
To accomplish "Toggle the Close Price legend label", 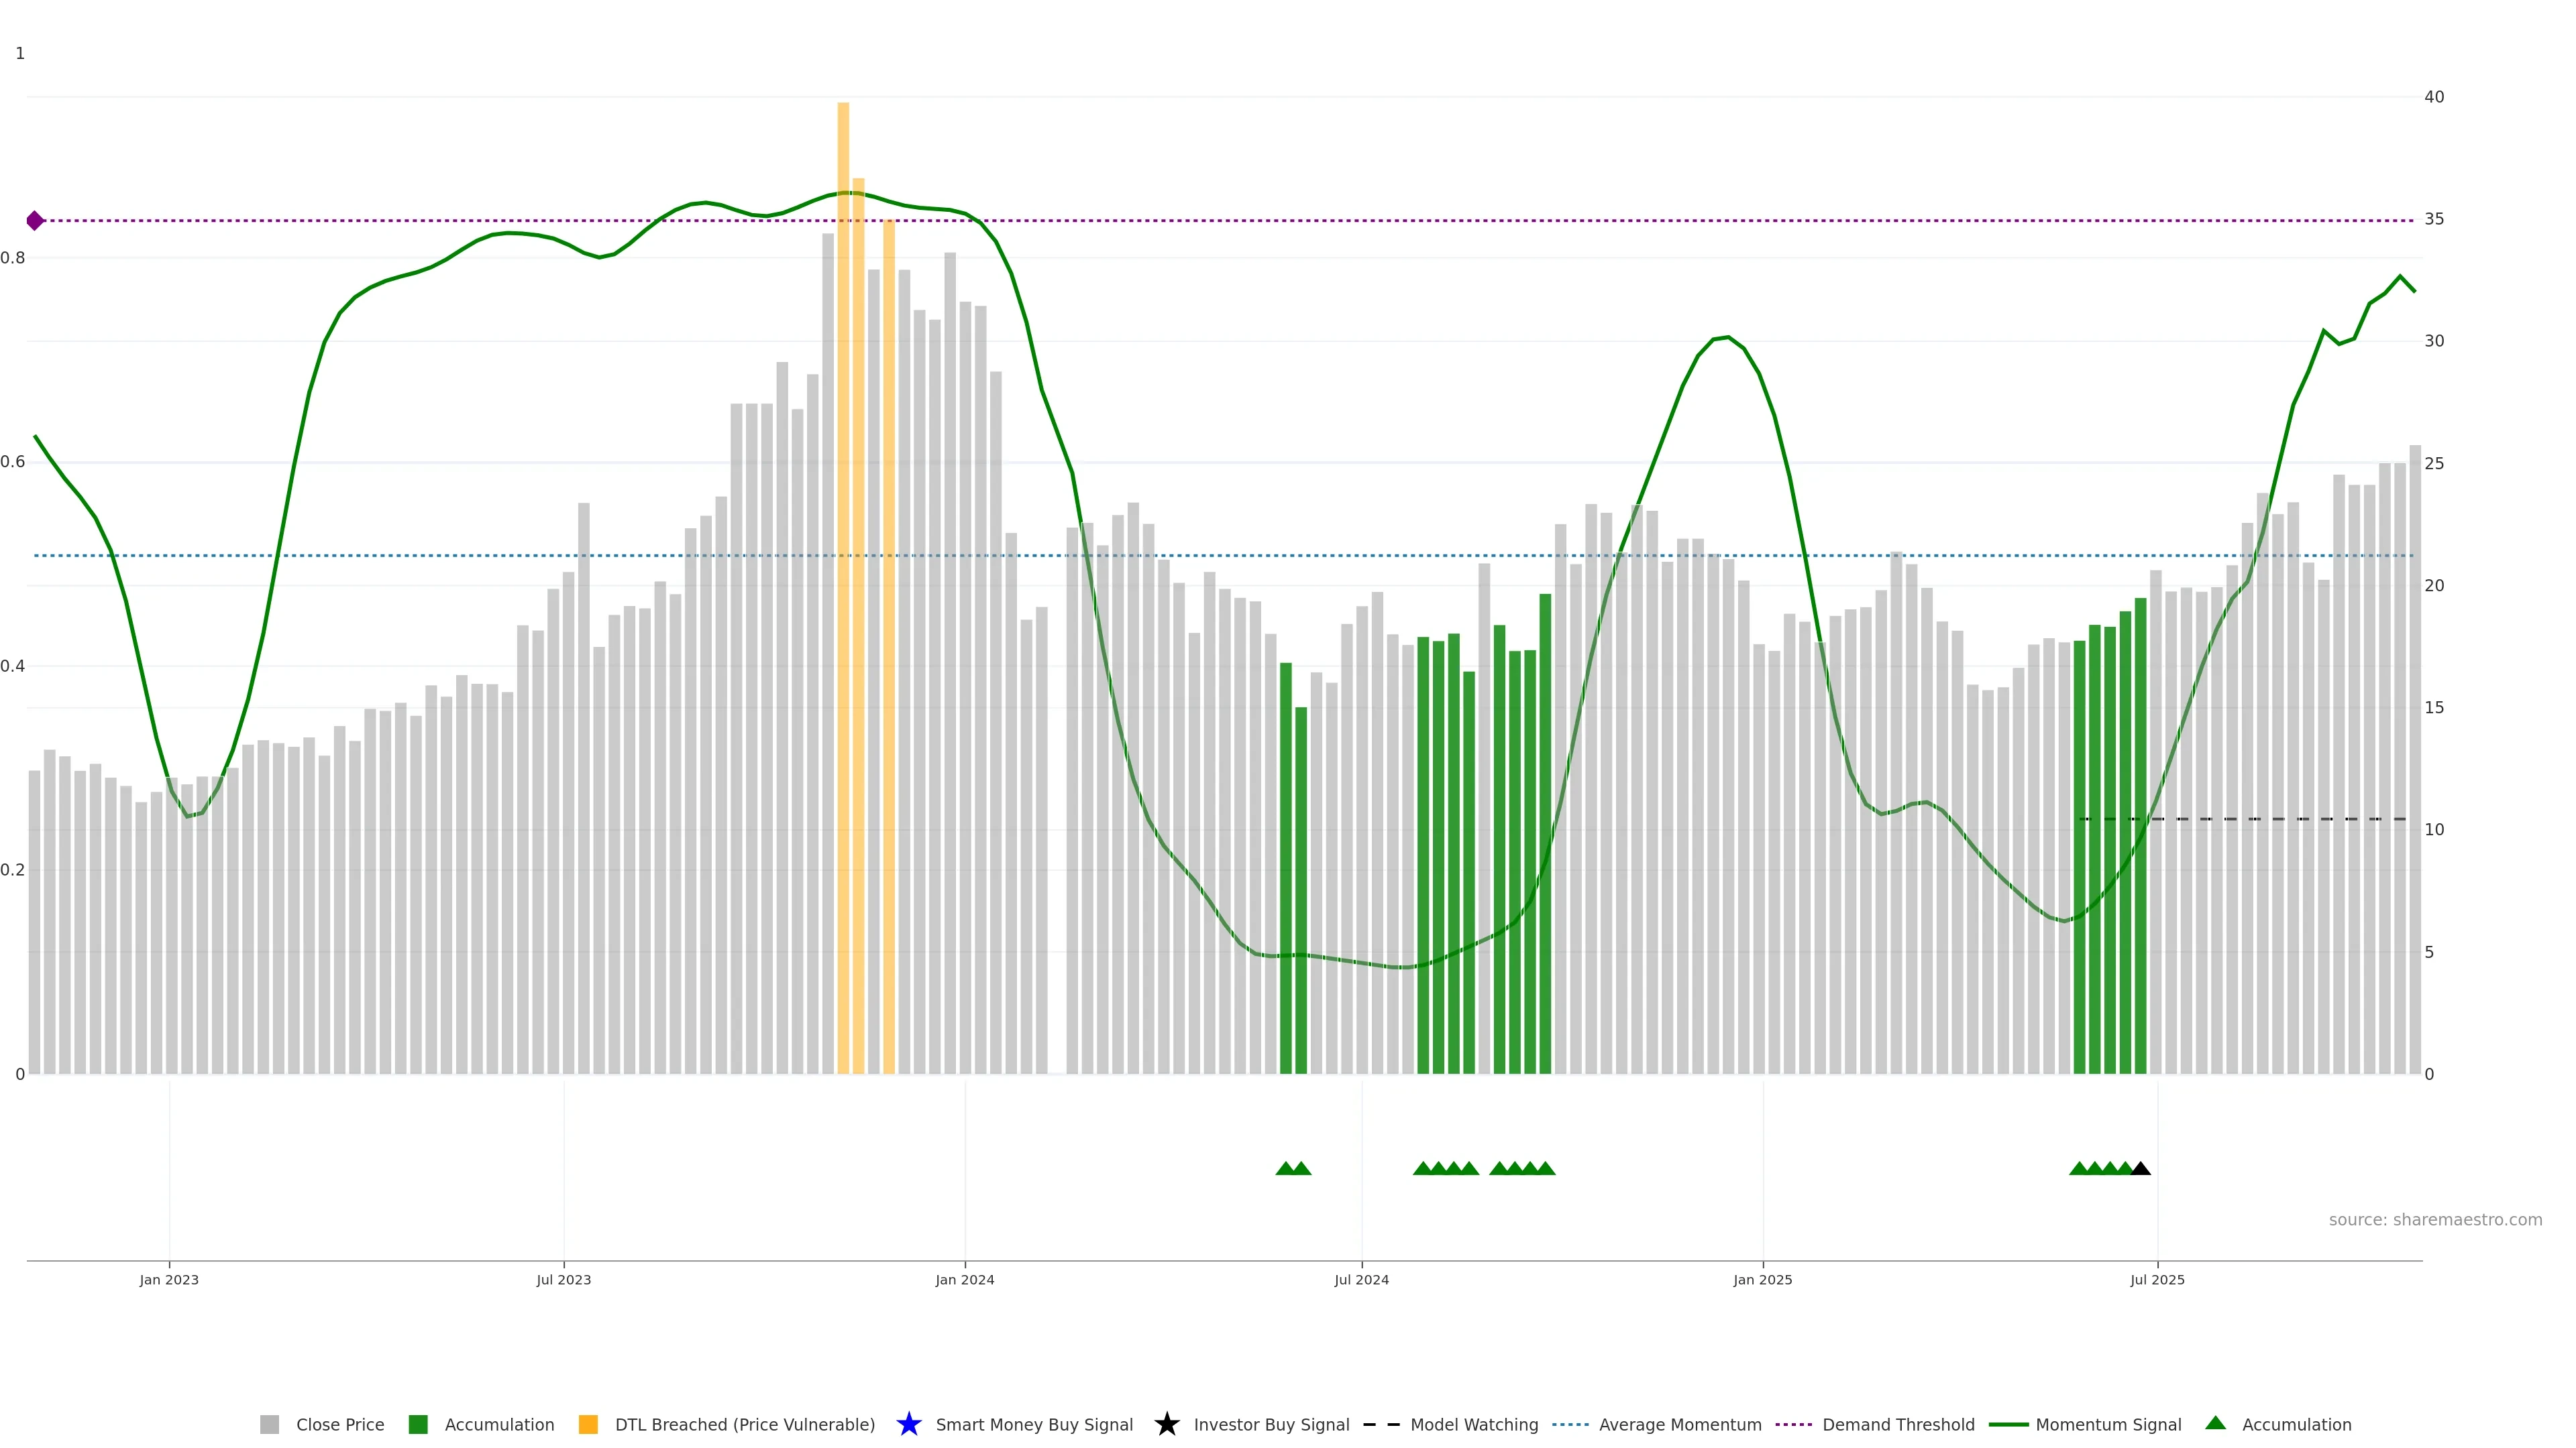I will click(x=340, y=1424).
